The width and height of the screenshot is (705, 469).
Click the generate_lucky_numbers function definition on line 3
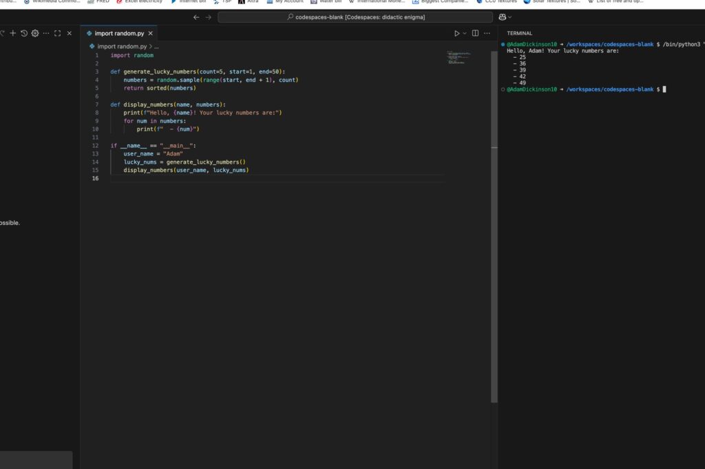click(198, 72)
